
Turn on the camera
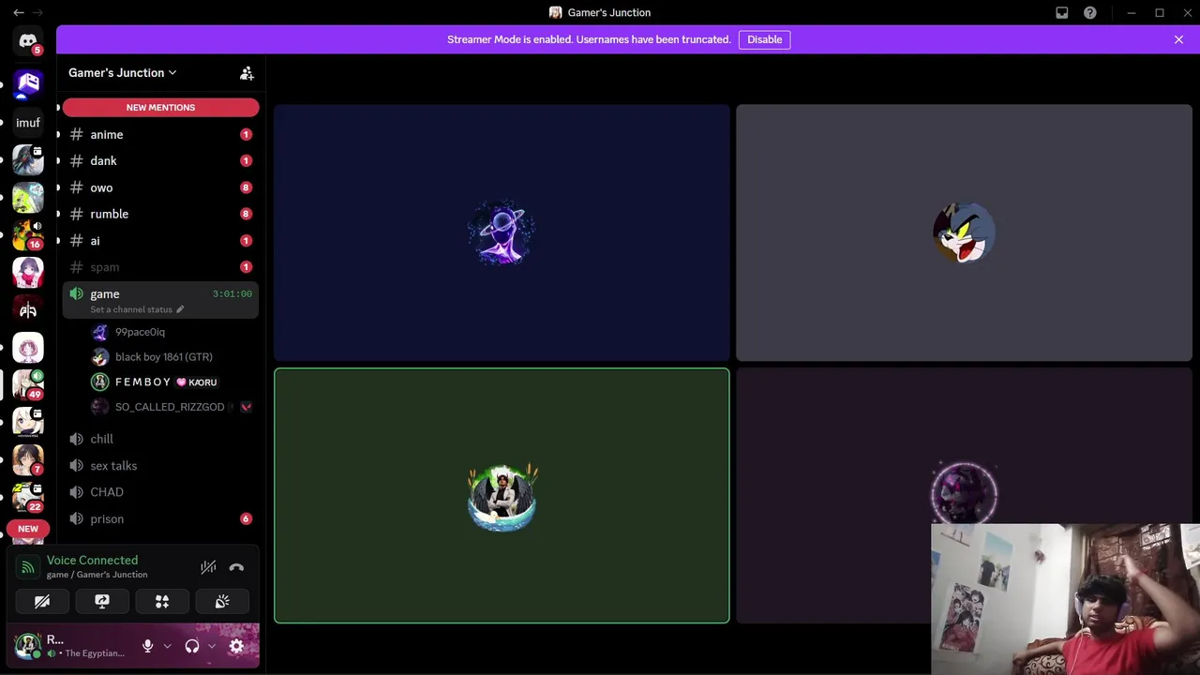(42, 601)
